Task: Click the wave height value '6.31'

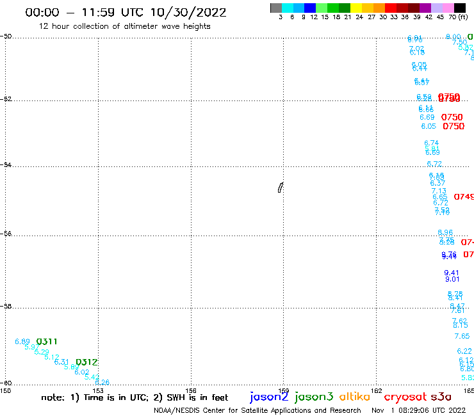Action: (x=61, y=362)
